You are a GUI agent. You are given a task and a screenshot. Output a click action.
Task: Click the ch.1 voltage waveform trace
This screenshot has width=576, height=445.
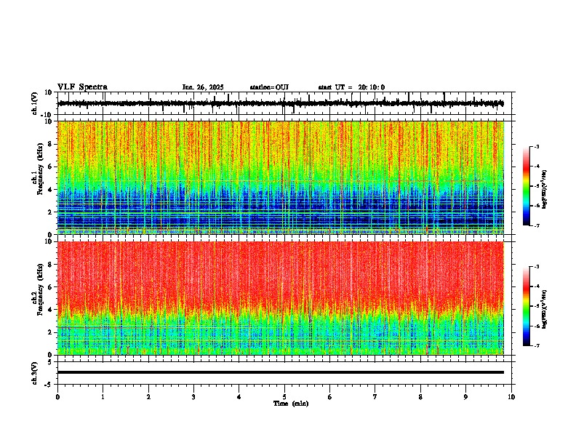[281, 103]
